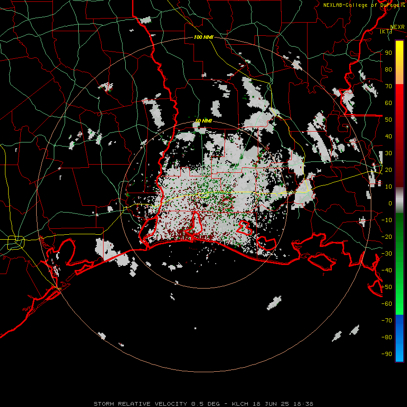The image size is (407, 407).
Task: Click the 80 value on velocity scale
Action: tap(388, 70)
